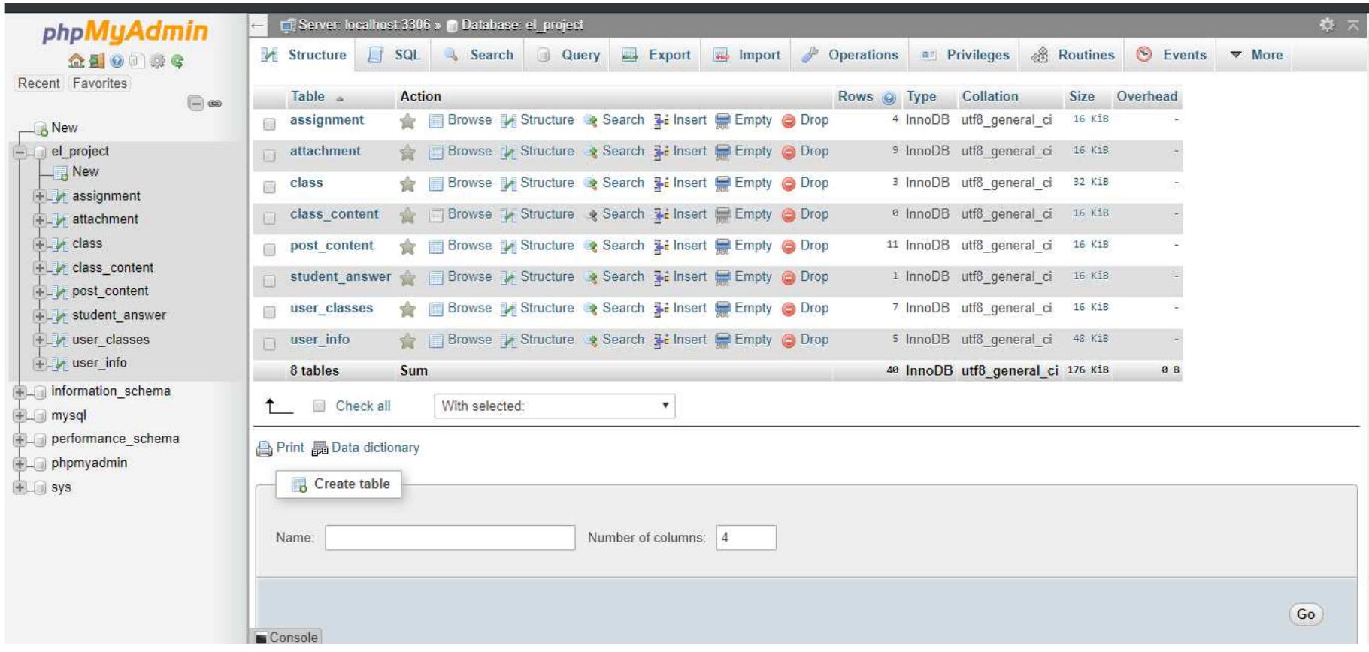Select the user_info table row checkbox

[x=269, y=343]
